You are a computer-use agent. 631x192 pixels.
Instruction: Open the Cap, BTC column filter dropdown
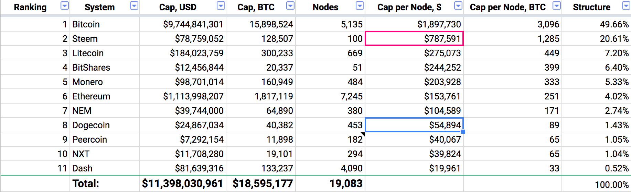pos(290,6)
